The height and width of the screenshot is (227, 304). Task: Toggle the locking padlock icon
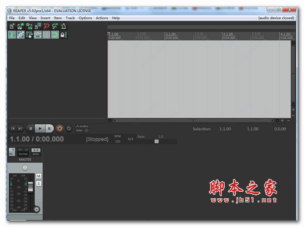coord(63,35)
